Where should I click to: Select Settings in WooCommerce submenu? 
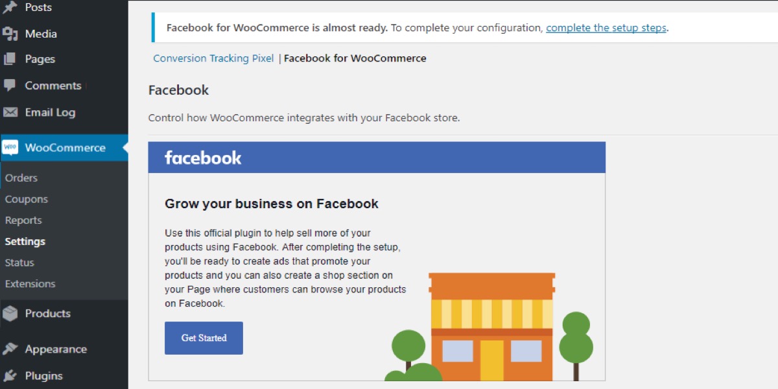pos(25,241)
